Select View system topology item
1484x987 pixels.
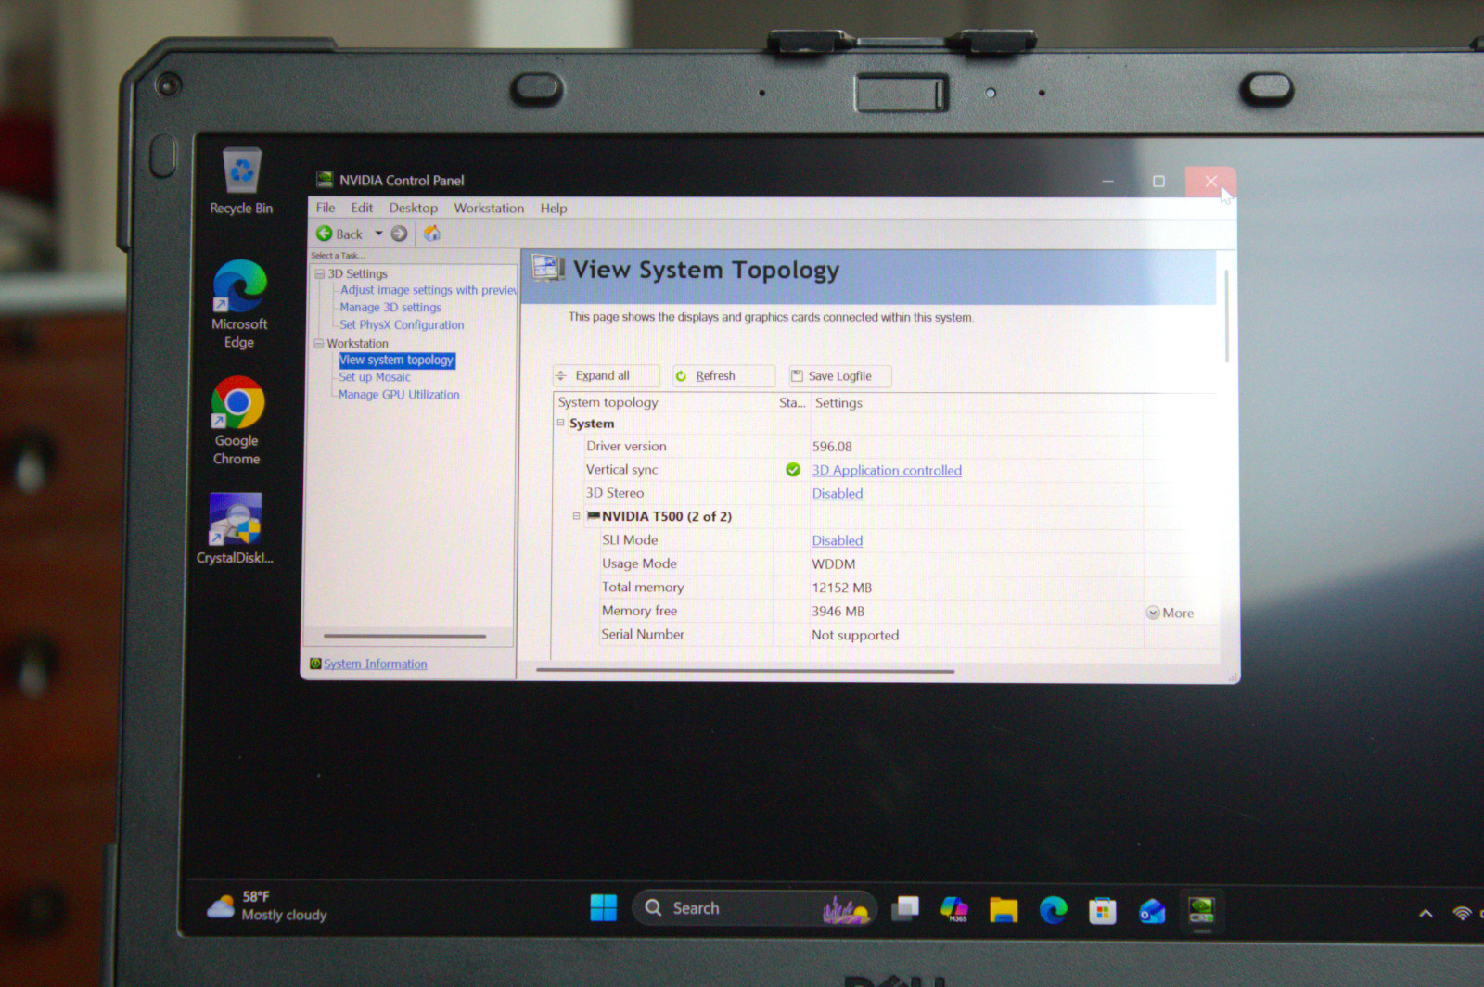click(x=397, y=360)
